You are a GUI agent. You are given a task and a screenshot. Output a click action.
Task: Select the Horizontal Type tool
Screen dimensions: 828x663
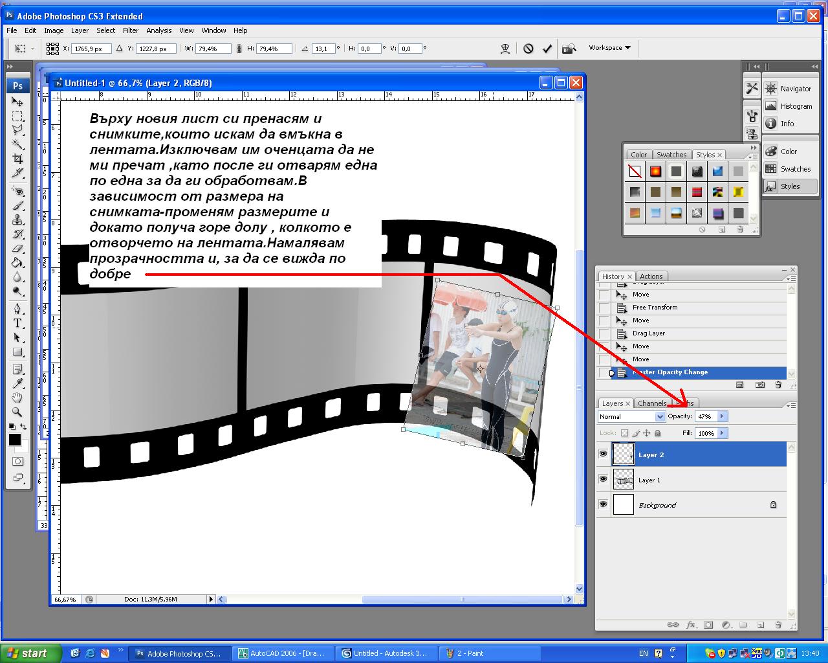pyautogui.click(x=17, y=323)
